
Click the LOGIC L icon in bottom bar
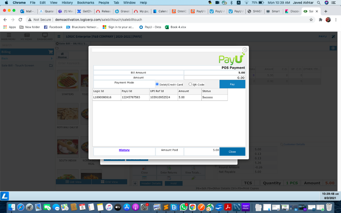pyautogui.click(x=5, y=196)
